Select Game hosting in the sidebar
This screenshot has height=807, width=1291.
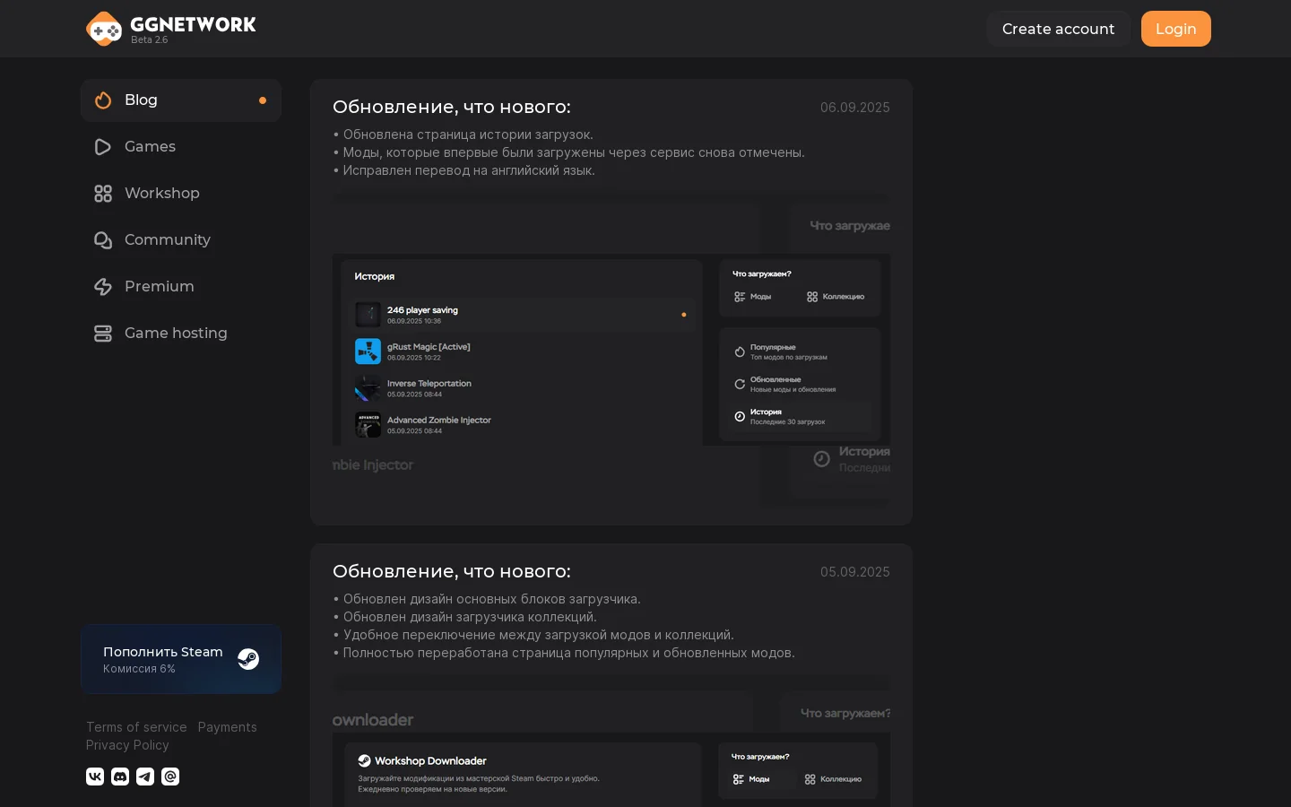[181, 334]
